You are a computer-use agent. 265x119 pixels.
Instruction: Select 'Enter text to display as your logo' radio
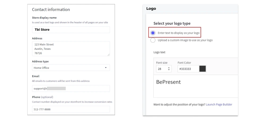[x=153, y=33]
